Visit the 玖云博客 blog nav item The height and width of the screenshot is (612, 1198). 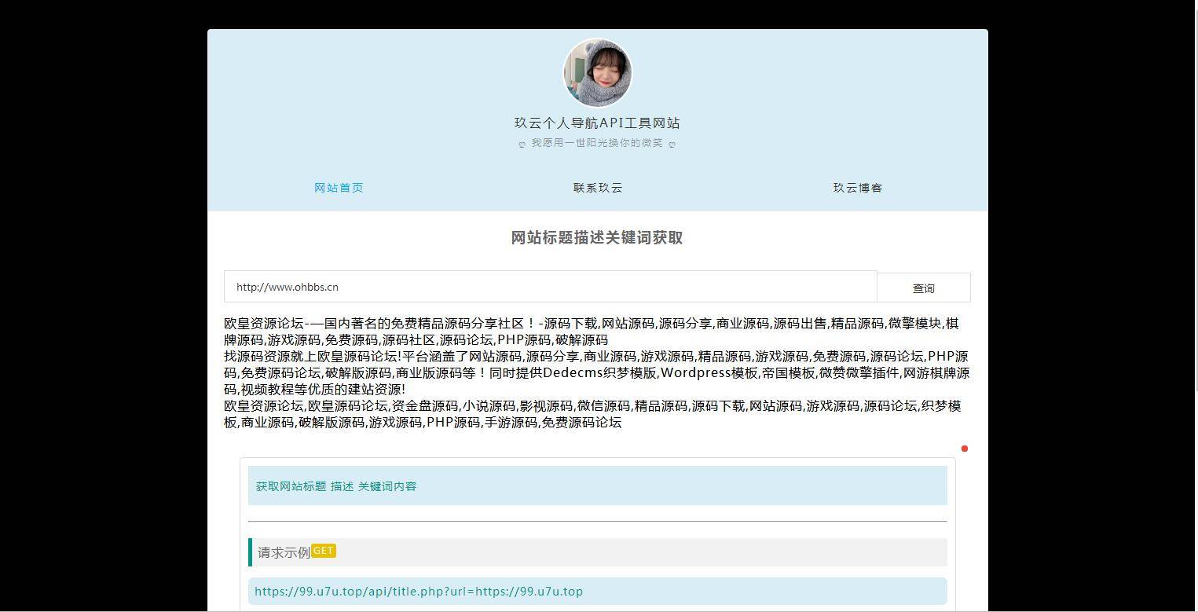(857, 188)
